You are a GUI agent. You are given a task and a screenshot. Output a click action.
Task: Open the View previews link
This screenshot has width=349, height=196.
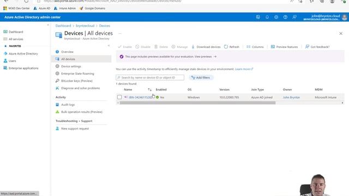[205, 57]
